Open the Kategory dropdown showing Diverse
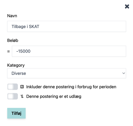Image resolution: width=133 pixels, height=126 pixels. click(66, 73)
